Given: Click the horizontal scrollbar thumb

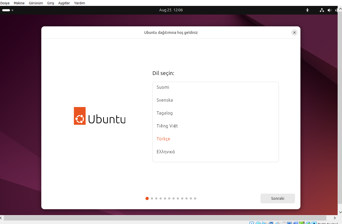Looking at the screenshot, I should (165, 218).
